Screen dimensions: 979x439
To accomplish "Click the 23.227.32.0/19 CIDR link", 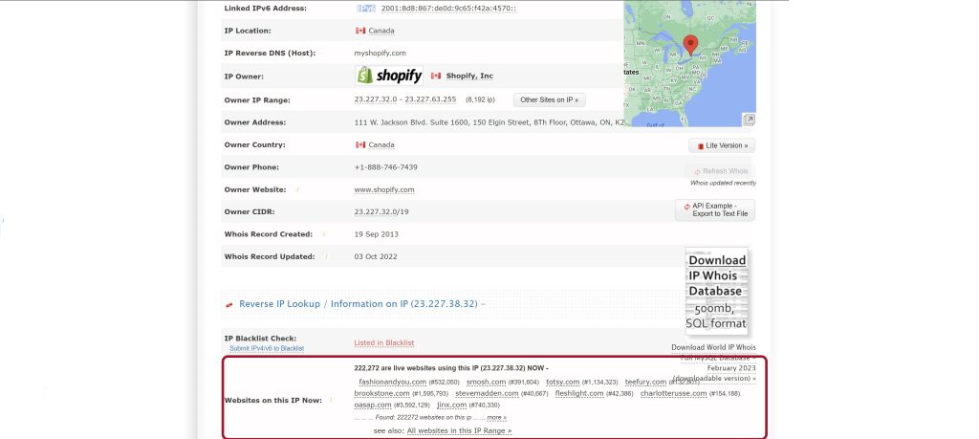I will pyautogui.click(x=381, y=211).
